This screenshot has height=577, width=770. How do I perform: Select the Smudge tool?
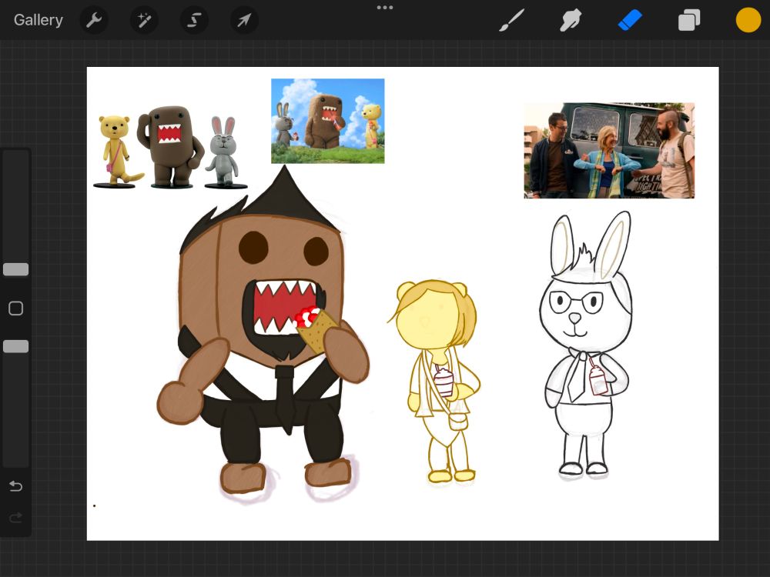pyautogui.click(x=571, y=20)
